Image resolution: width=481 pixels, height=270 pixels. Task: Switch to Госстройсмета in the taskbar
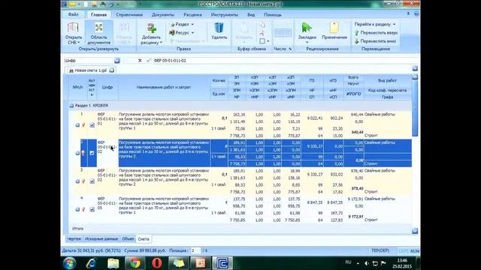(x=222, y=263)
